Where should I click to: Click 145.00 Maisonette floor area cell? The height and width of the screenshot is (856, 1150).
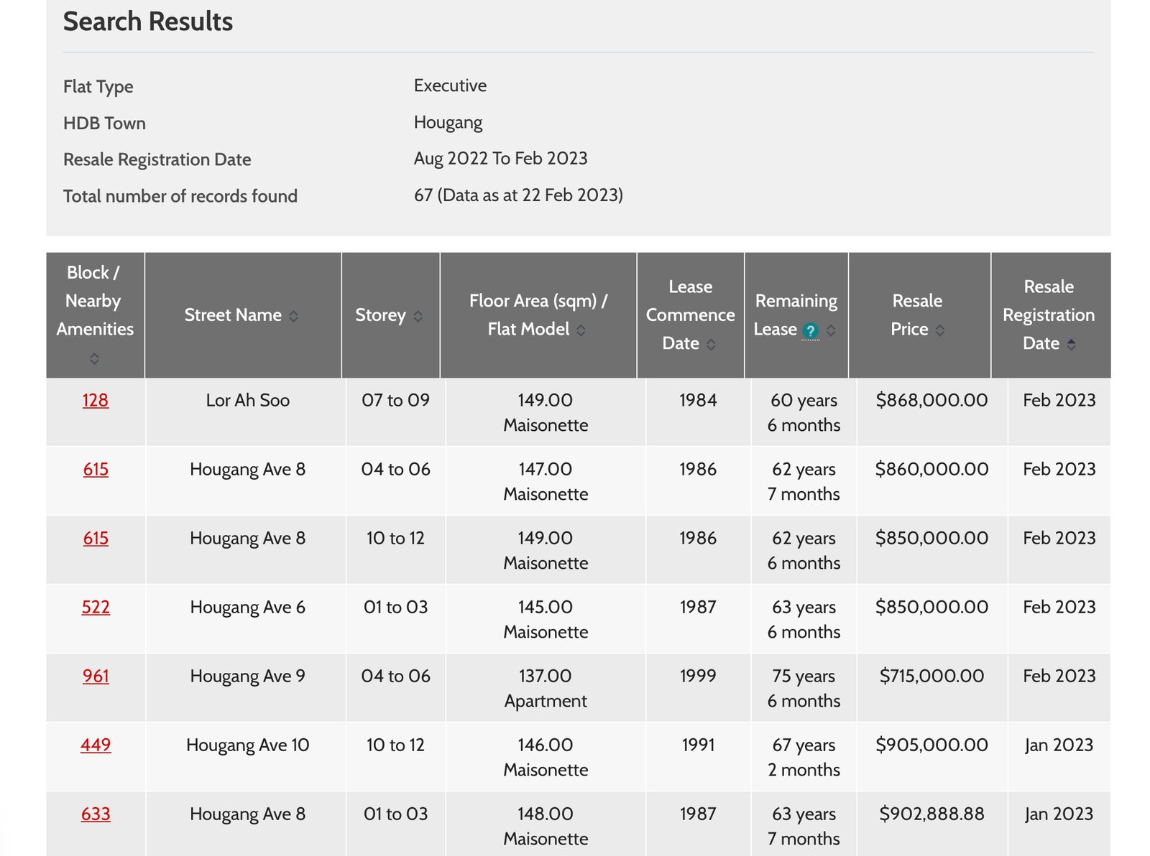[x=546, y=619]
